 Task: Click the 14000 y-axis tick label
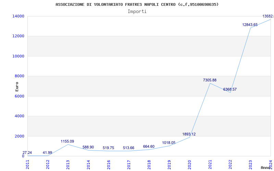pyautogui.click(x=18, y=16)
